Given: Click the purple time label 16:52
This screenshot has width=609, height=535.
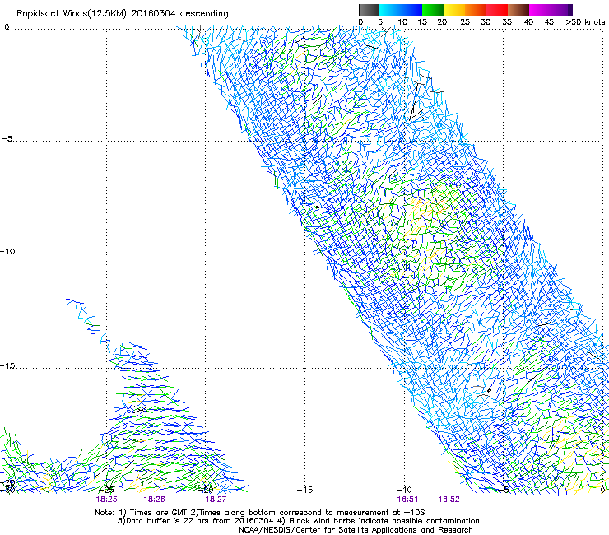Looking at the screenshot, I should pyautogui.click(x=449, y=500).
